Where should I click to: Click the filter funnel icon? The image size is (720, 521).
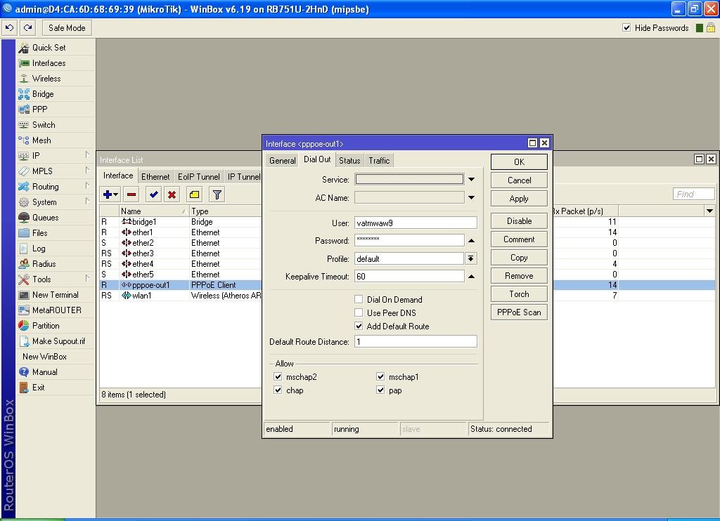click(217, 194)
